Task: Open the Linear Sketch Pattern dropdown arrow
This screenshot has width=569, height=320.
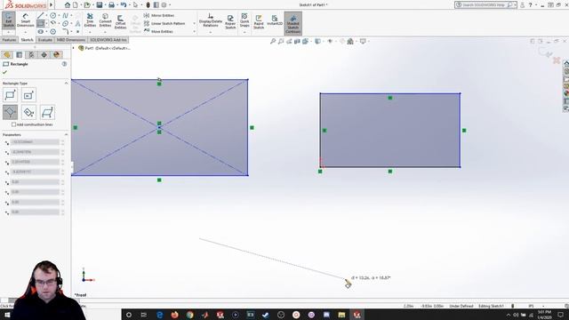Action: click(x=194, y=24)
